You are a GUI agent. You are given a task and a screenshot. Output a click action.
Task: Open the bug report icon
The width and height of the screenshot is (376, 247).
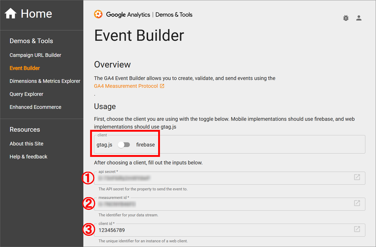pyautogui.click(x=346, y=18)
